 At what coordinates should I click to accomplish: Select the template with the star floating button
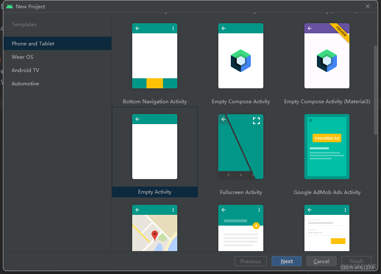[240, 228]
